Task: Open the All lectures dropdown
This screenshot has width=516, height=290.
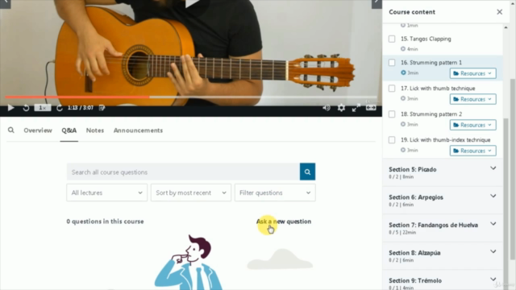Action: point(107,193)
